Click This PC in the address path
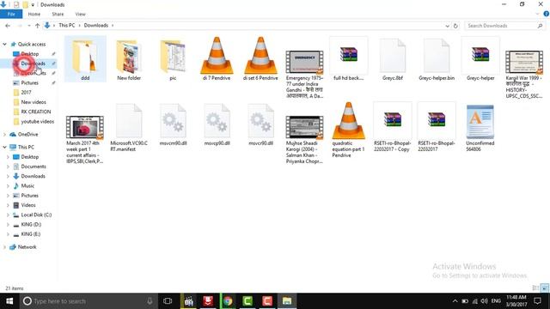The image size is (550, 309). pos(67,25)
